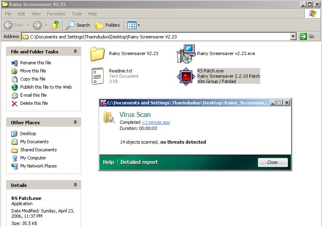Click Publish this file to the Web link
This screenshot has height=227, width=322.
(46, 87)
